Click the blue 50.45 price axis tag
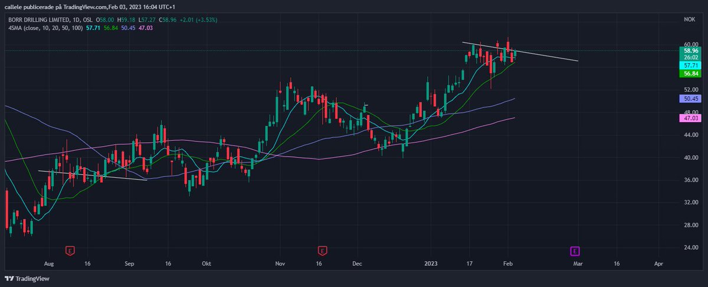 pos(691,99)
